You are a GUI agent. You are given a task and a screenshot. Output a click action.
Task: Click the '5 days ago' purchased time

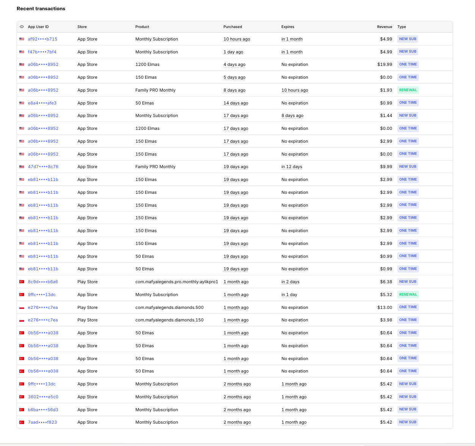[x=234, y=77]
